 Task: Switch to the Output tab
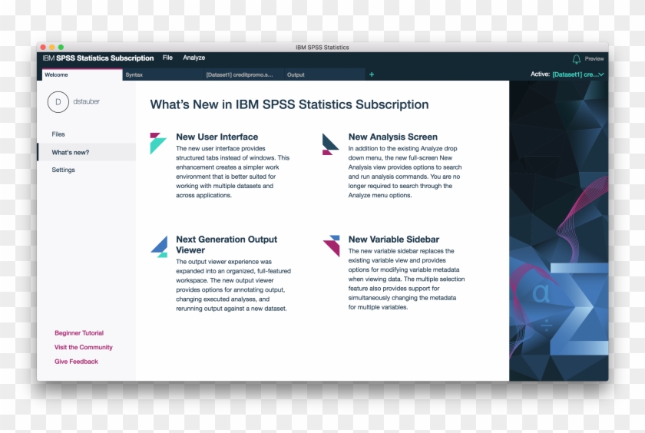[x=325, y=74]
